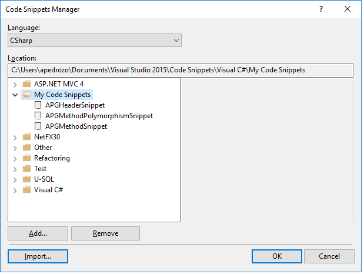Collapse the My Code Snippets tree node

pos(15,95)
